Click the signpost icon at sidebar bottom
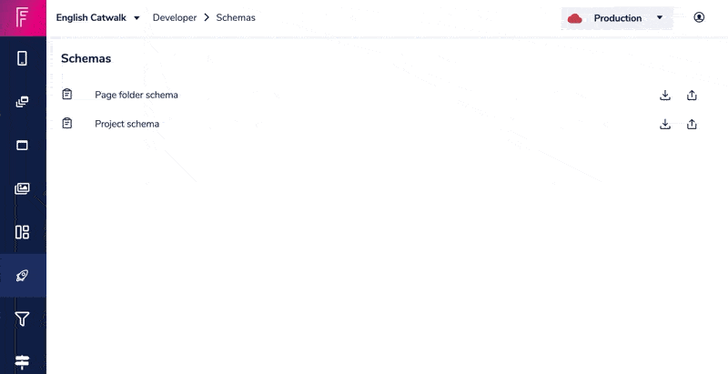The height and width of the screenshot is (374, 728). 22,362
